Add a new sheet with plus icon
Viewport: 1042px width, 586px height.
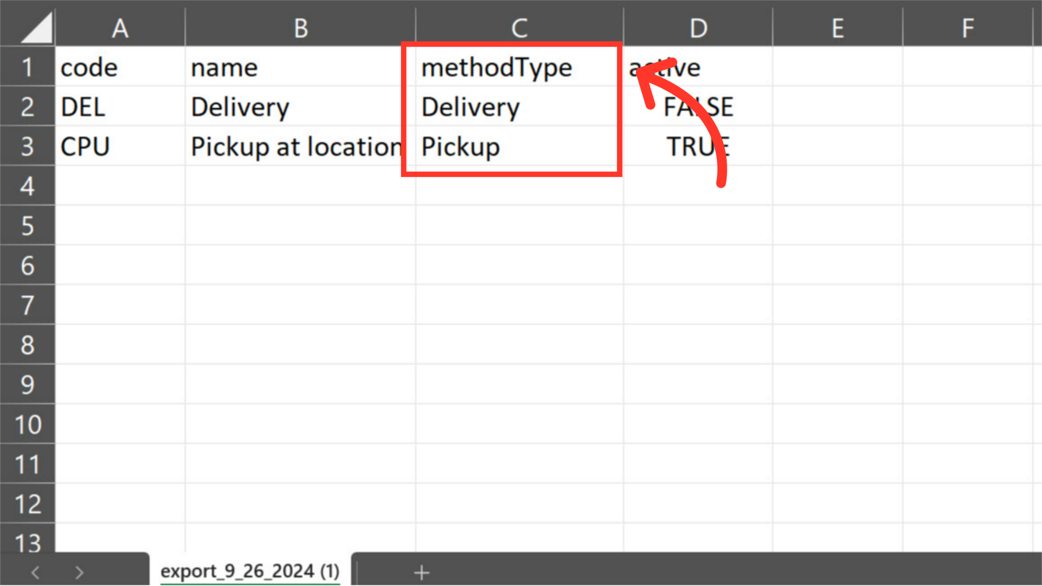(x=422, y=572)
